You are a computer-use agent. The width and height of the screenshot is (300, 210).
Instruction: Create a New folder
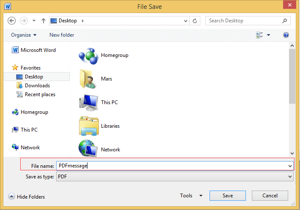click(x=62, y=35)
